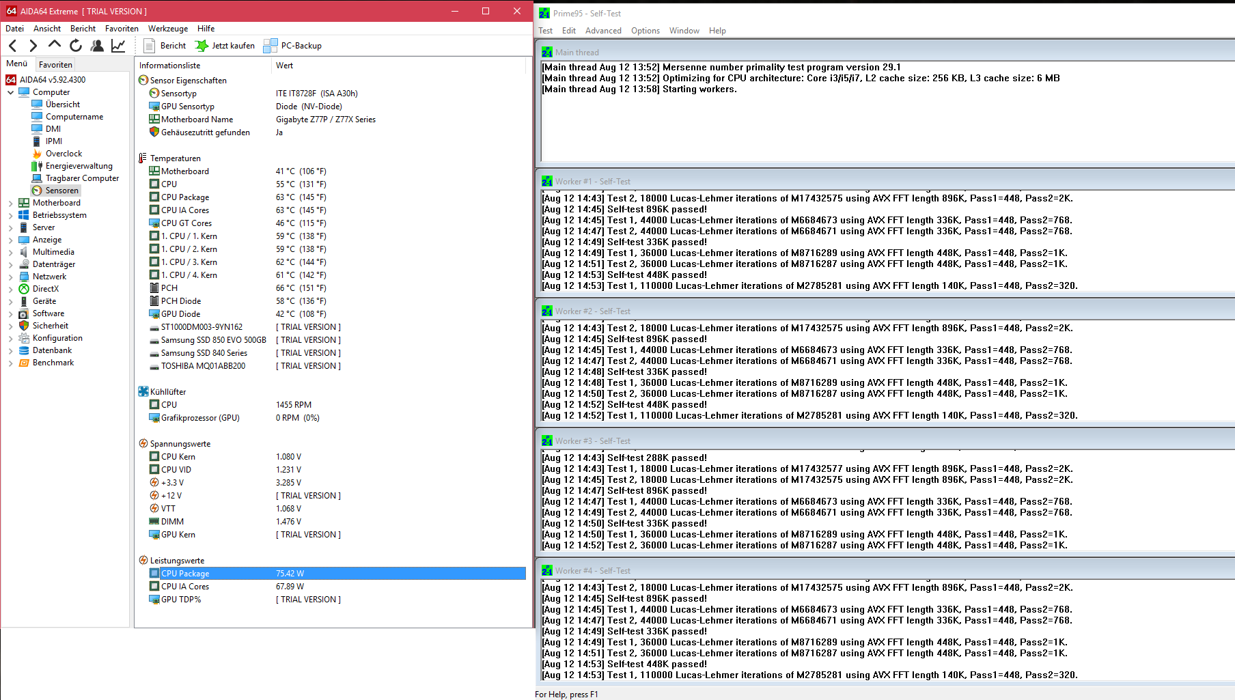Open the Options menu in Prime95
1235x700 pixels.
(646, 31)
